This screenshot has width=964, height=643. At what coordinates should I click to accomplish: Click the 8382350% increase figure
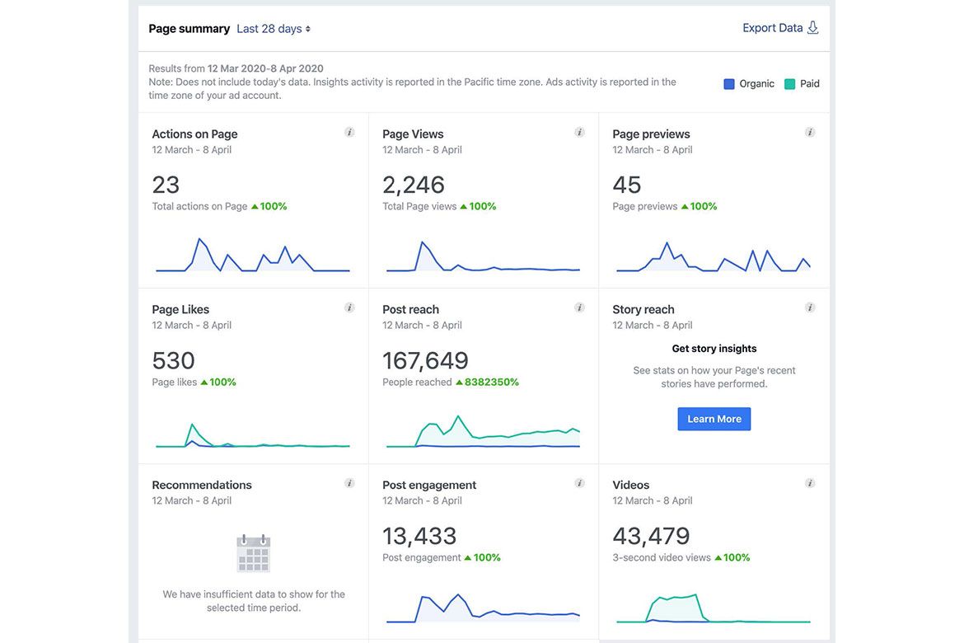[x=491, y=383]
